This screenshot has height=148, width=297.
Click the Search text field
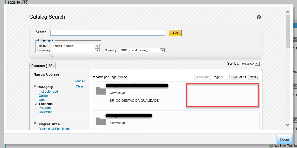point(108,33)
